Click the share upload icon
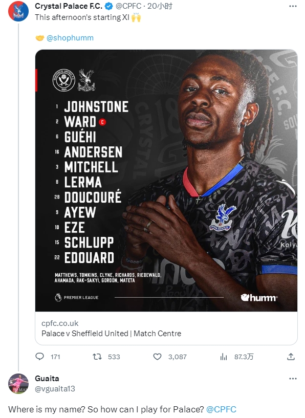 pos(291,357)
